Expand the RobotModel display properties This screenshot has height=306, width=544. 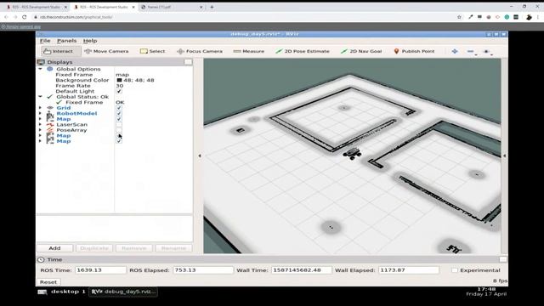(40, 113)
